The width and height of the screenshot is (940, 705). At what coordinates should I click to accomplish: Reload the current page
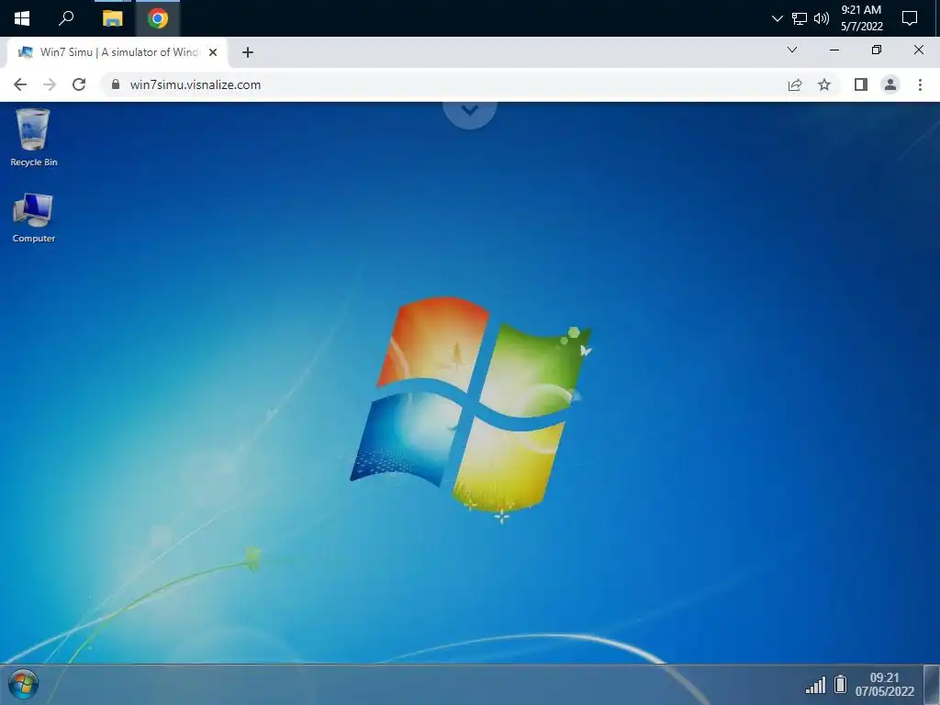(79, 84)
